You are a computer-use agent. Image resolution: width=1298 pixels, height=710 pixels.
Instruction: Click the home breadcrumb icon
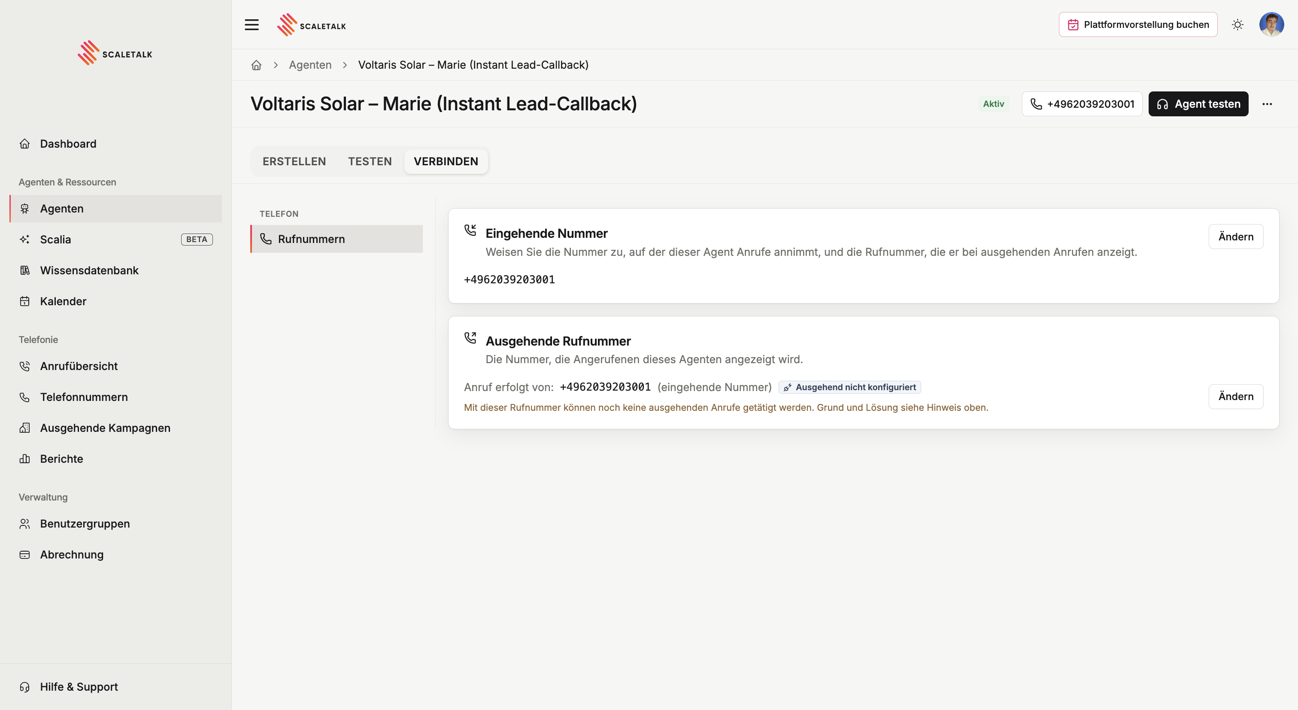(257, 65)
